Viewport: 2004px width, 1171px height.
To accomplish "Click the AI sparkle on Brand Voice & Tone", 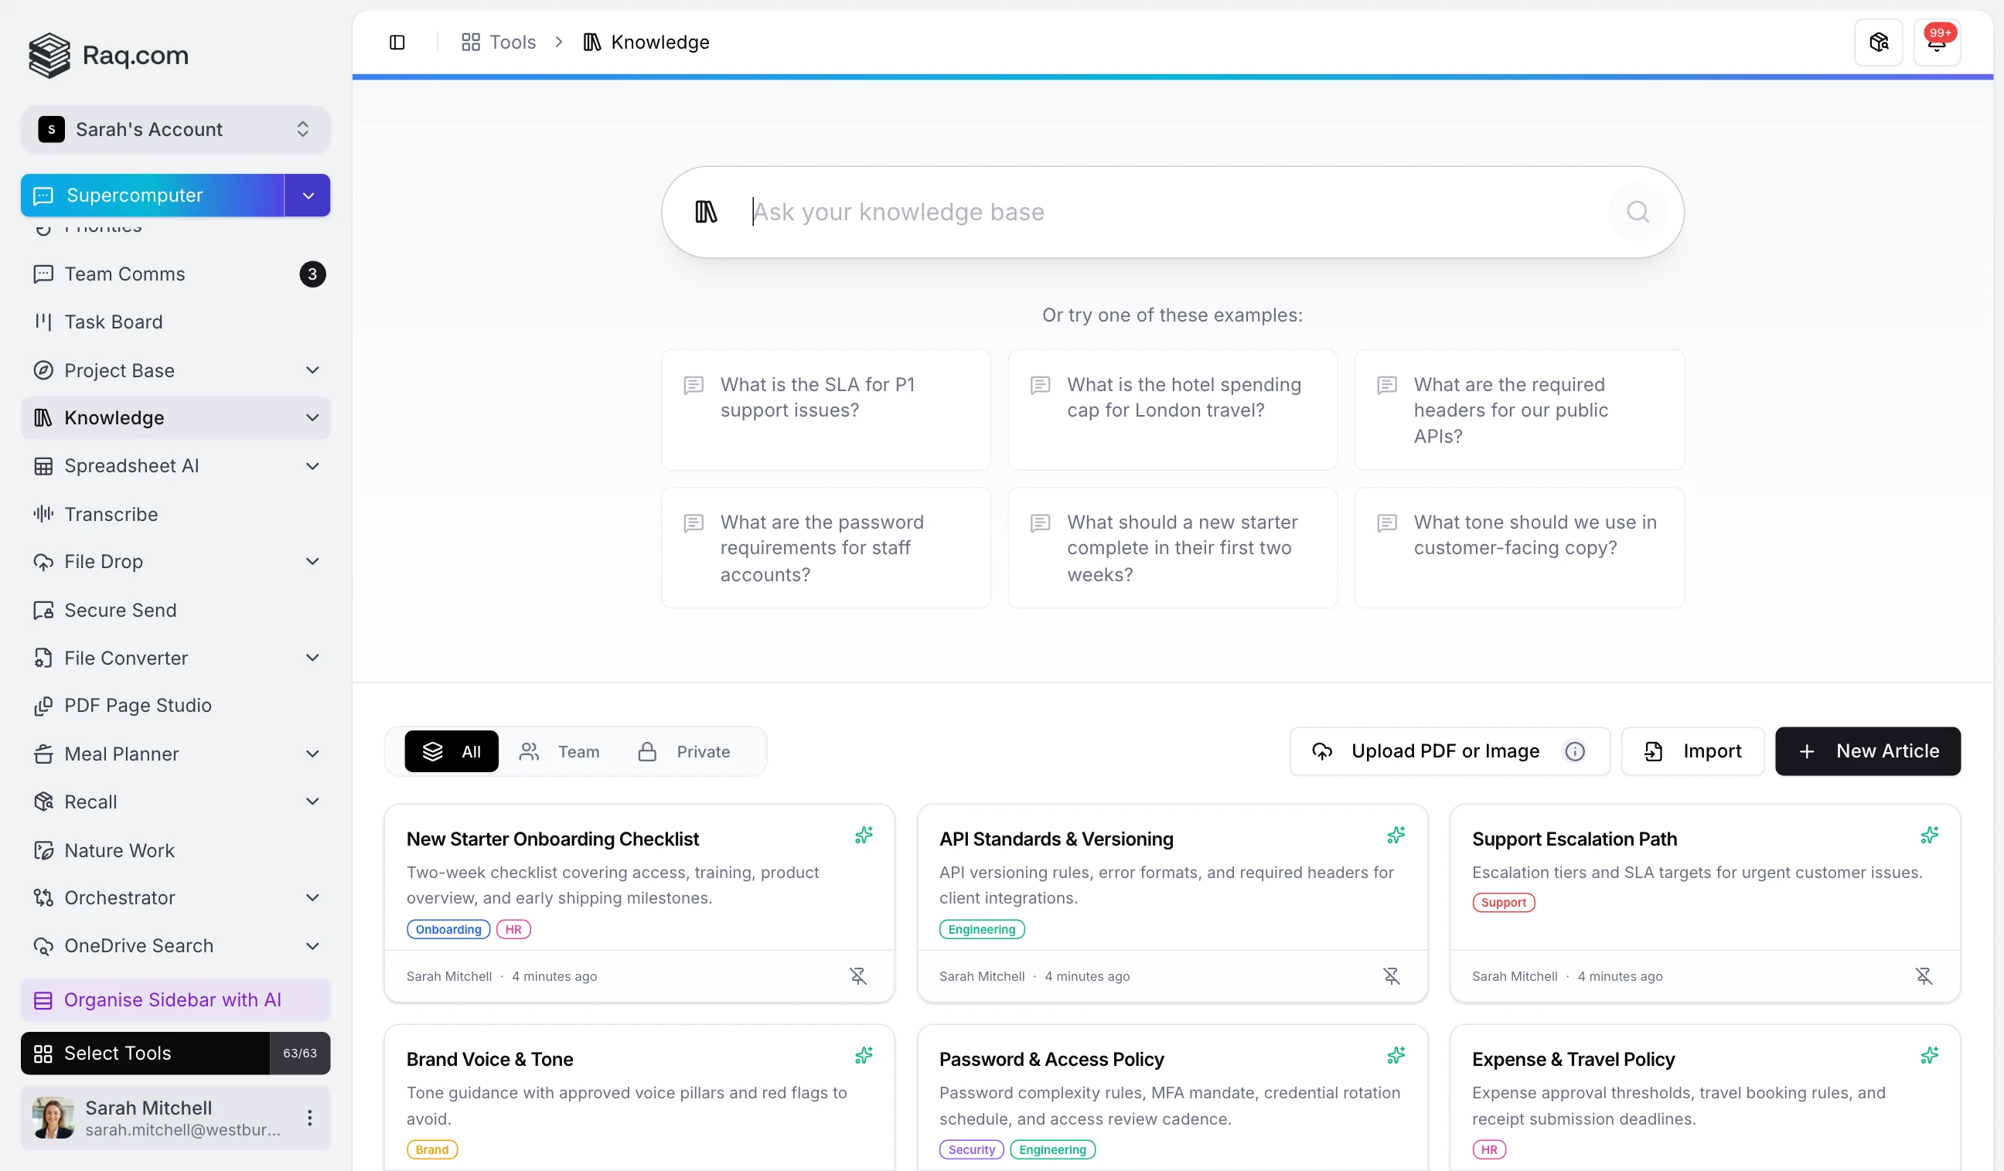I will (864, 1055).
